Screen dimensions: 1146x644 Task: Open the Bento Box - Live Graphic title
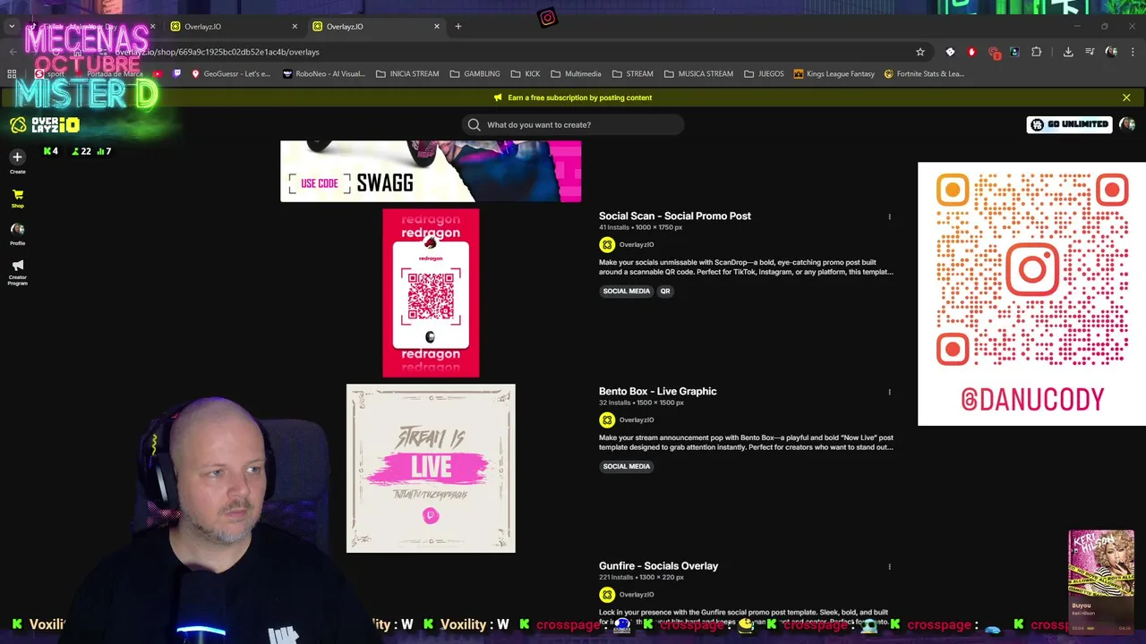657,391
